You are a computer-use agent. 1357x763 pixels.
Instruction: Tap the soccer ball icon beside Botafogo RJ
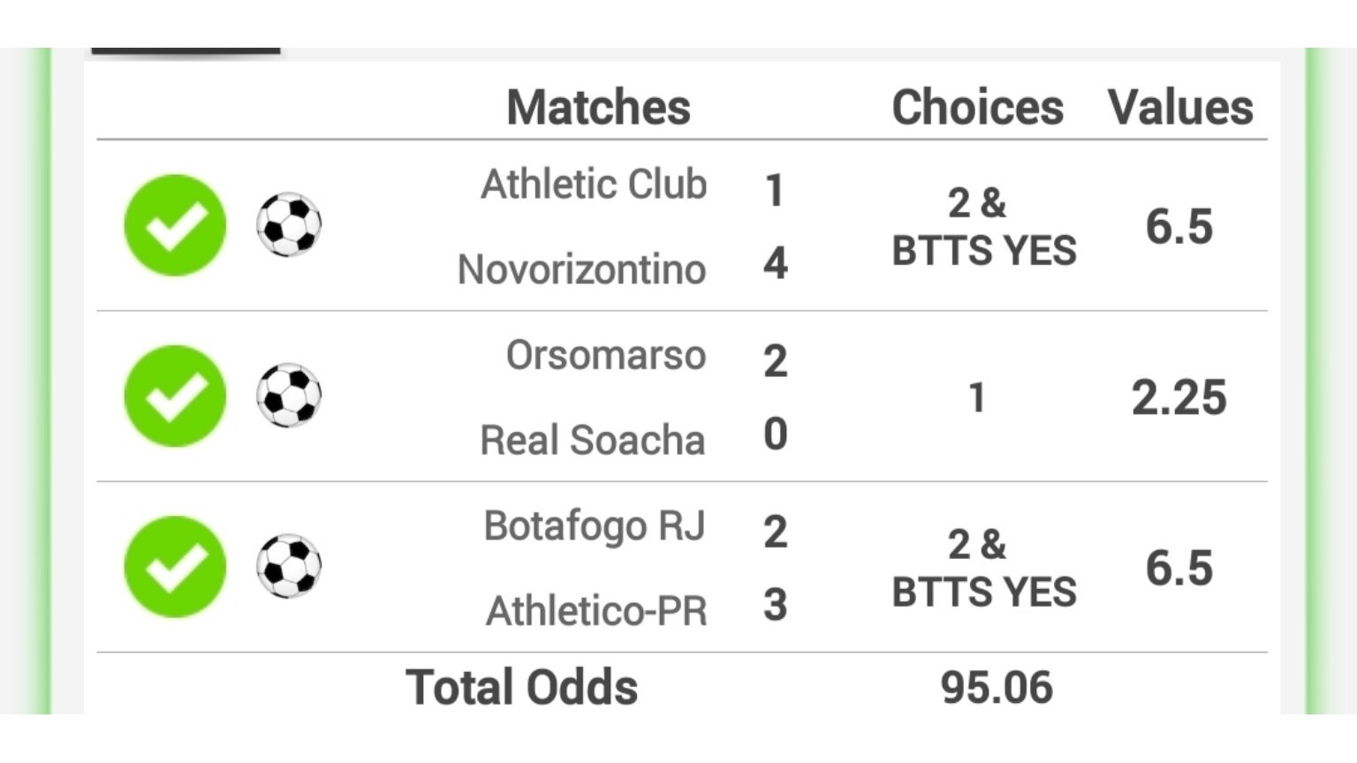(289, 567)
